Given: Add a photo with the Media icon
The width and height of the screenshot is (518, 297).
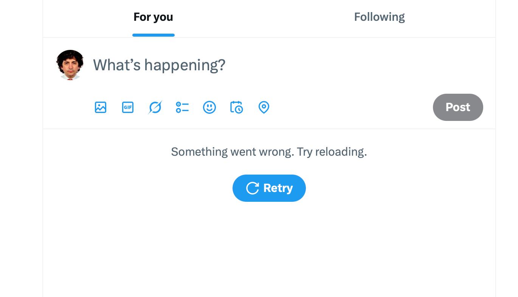Looking at the screenshot, I should (x=101, y=107).
